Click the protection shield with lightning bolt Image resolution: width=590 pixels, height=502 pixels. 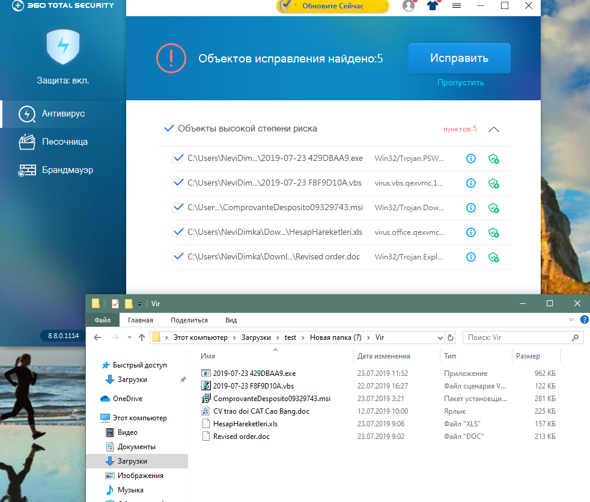(x=63, y=46)
